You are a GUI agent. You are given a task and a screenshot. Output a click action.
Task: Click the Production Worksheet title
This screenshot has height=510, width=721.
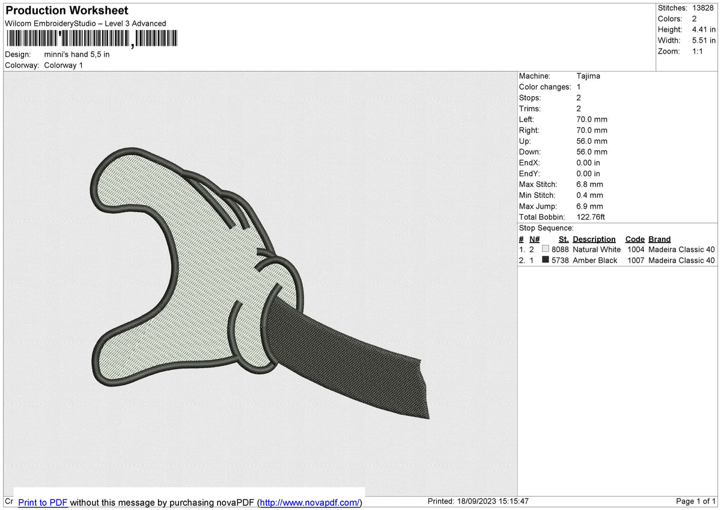point(67,11)
